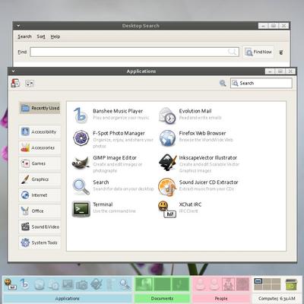Launch Evolution Mail
The height and width of the screenshot is (304, 304).
pos(191,115)
